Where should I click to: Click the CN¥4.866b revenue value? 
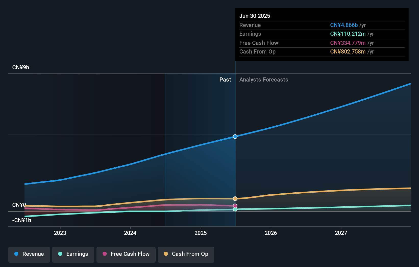pyautogui.click(x=344, y=25)
